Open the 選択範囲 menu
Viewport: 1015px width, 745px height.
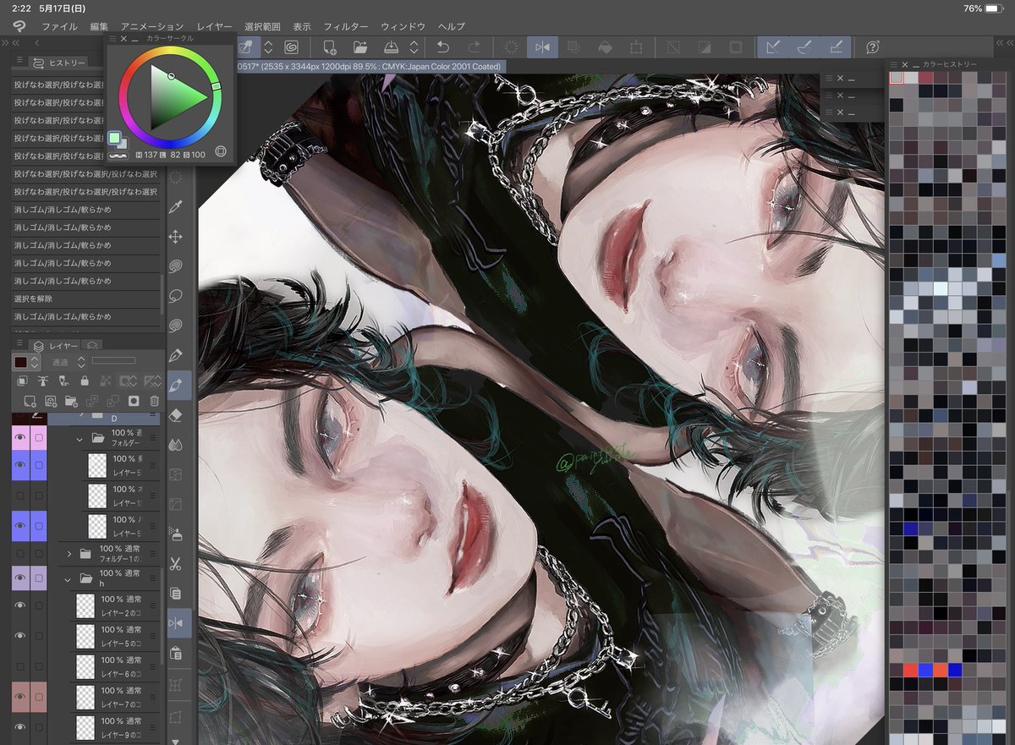(x=261, y=26)
